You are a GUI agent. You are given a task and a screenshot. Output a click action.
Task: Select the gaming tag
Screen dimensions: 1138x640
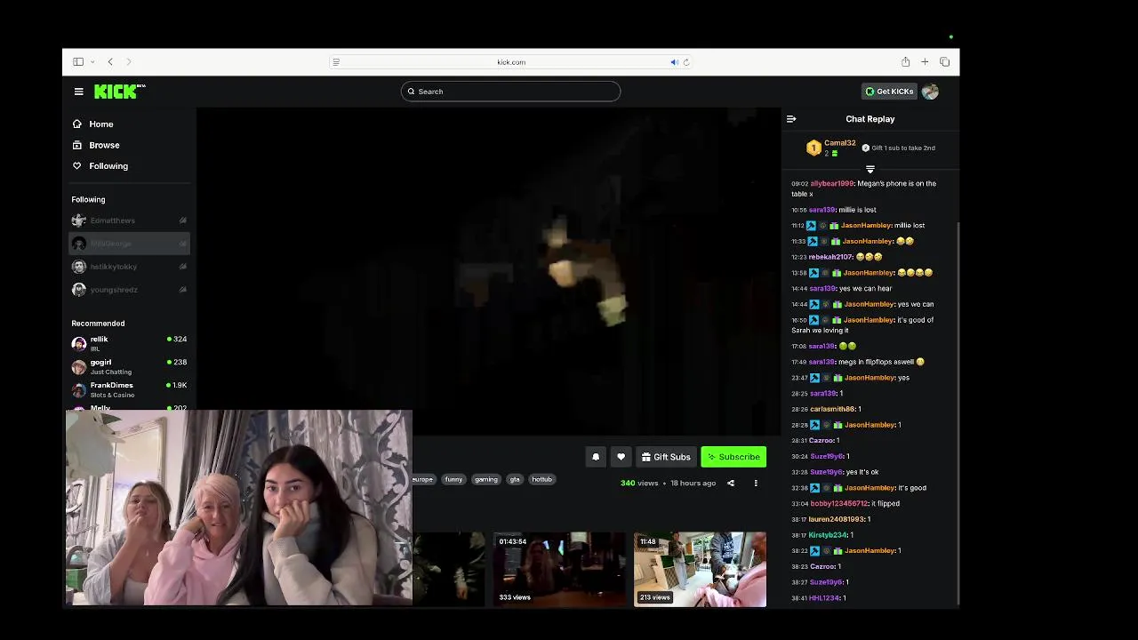[486, 479]
